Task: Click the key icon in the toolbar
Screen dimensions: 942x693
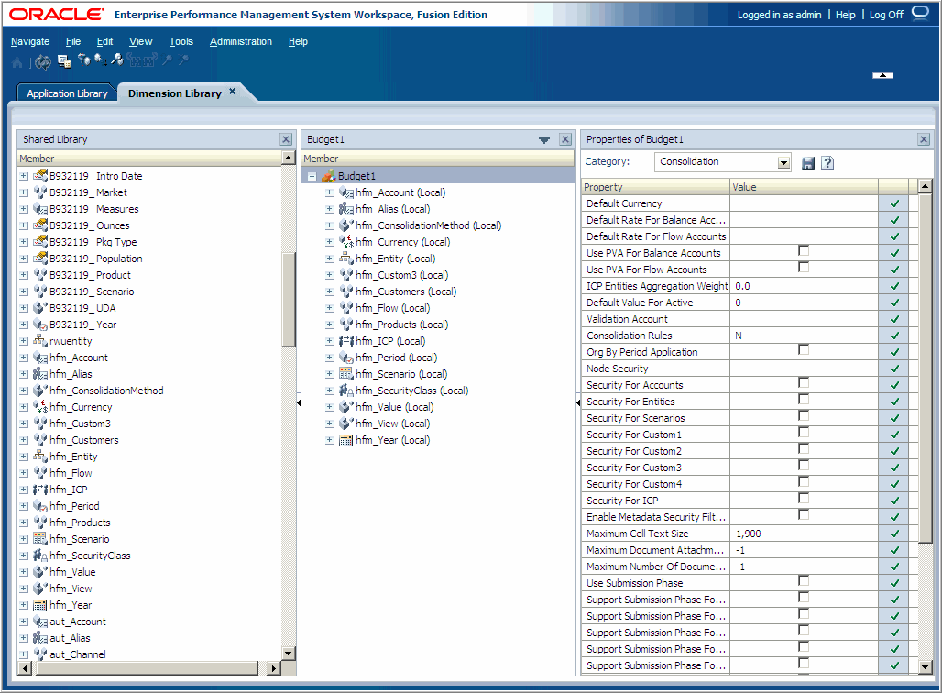Action: pyautogui.click(x=117, y=60)
